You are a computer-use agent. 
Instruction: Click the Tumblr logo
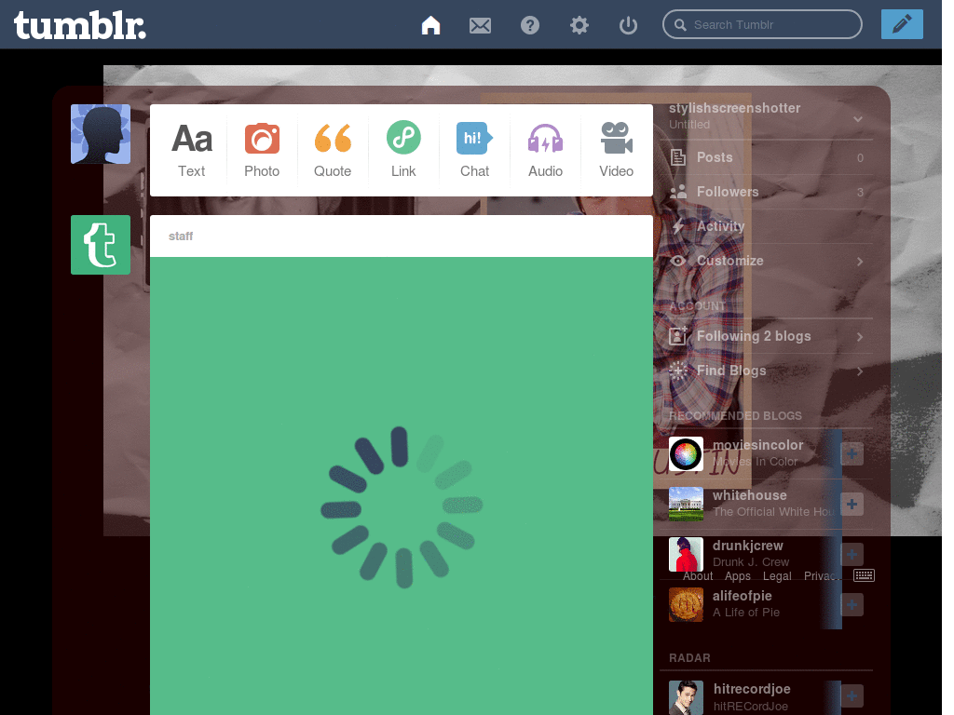click(x=80, y=25)
